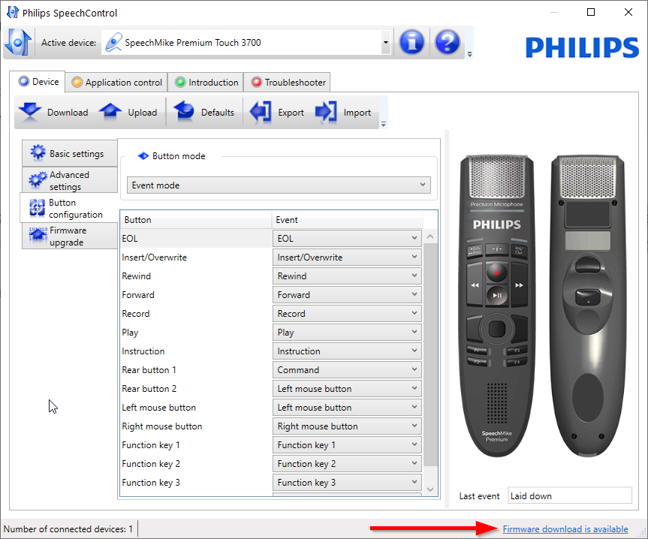
Task: Select the Firmware upgrade side tab
Action: [x=70, y=236]
